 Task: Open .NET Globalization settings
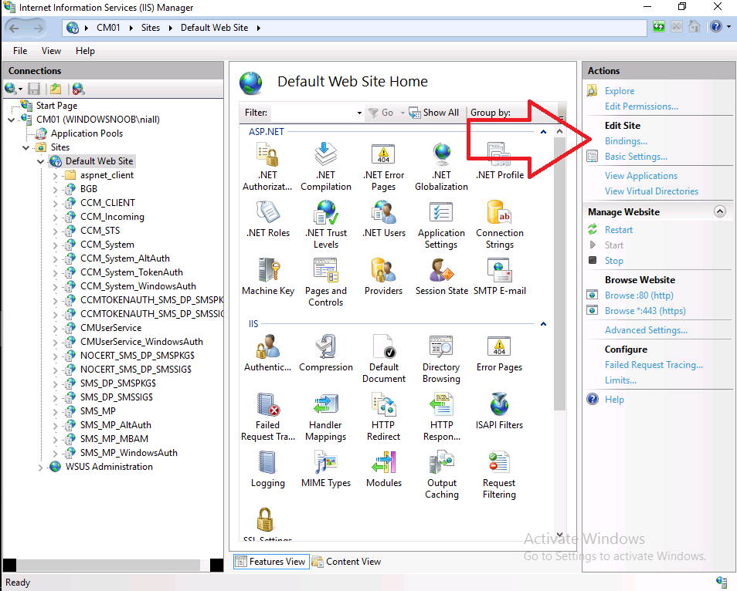point(441,167)
